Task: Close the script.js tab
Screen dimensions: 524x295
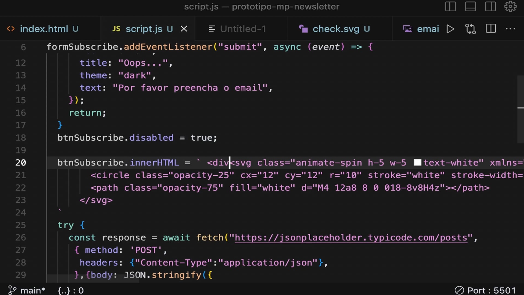Action: [184, 29]
